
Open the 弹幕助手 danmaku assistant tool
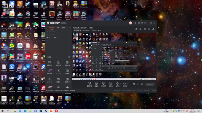click(x=49, y=64)
